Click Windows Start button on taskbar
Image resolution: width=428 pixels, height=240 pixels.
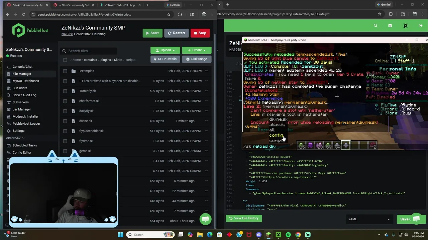(x=121, y=235)
